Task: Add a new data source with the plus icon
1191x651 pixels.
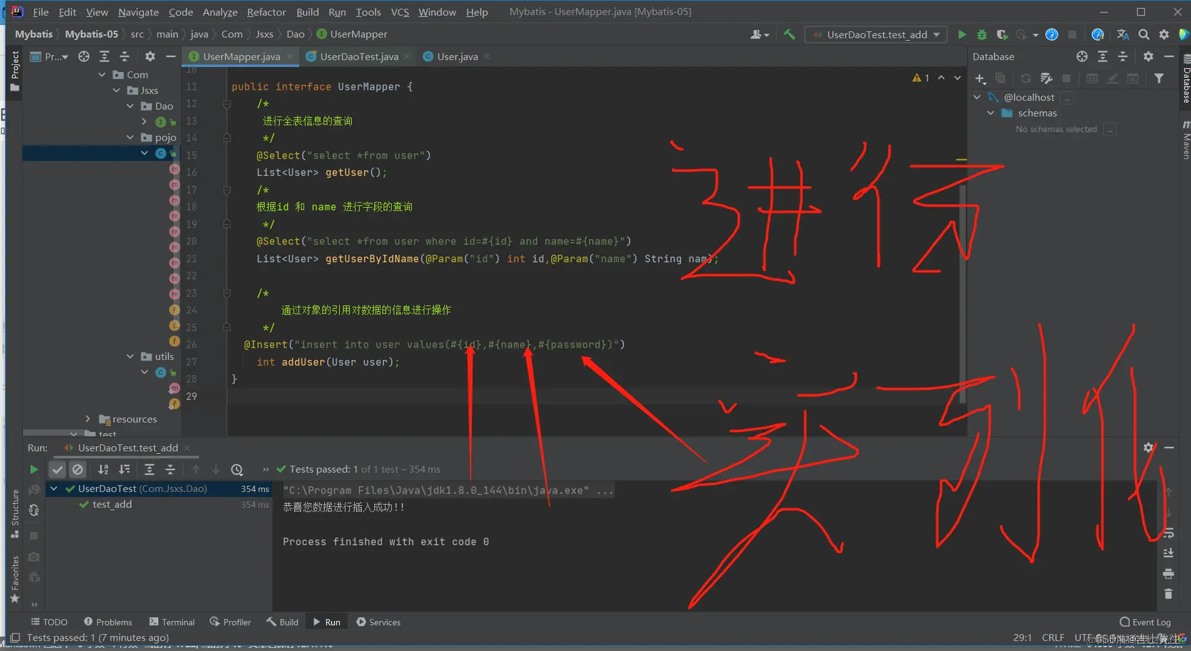Action: tap(979, 78)
